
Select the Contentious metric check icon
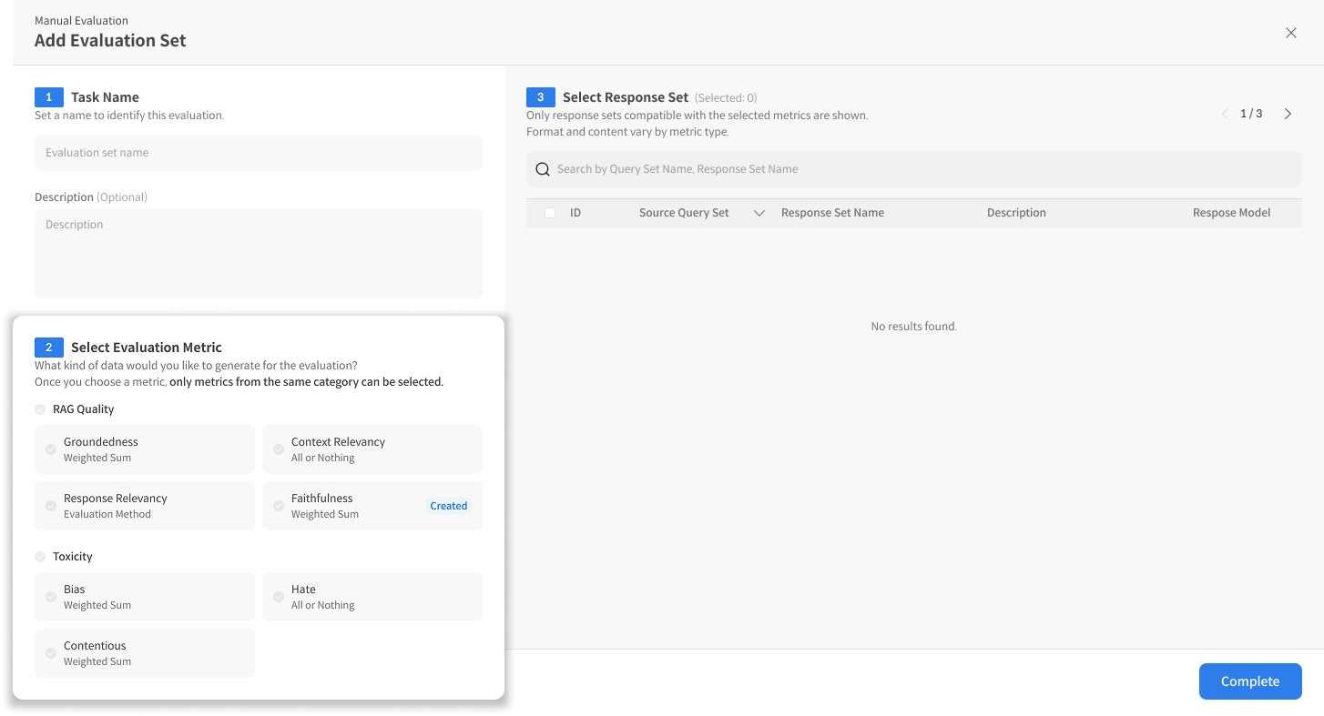(51, 653)
